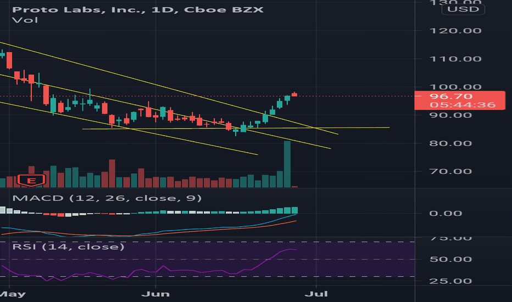Click the latest red candlestick near 96.70
The image size is (512, 302).
(294, 94)
